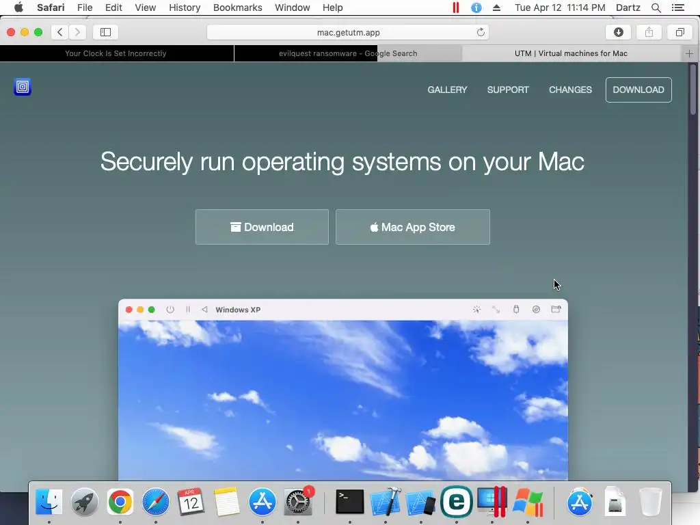Add a new Safari tab

[689, 53]
